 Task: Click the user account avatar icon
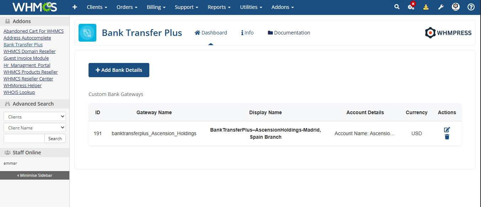coord(456,7)
